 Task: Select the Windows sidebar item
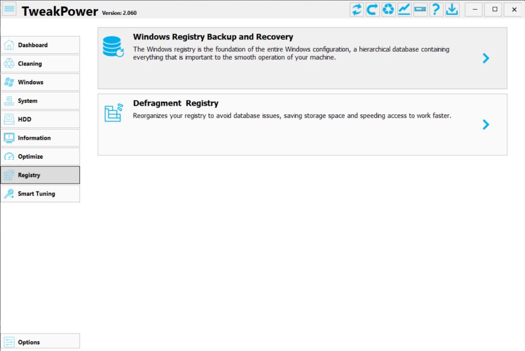click(40, 82)
